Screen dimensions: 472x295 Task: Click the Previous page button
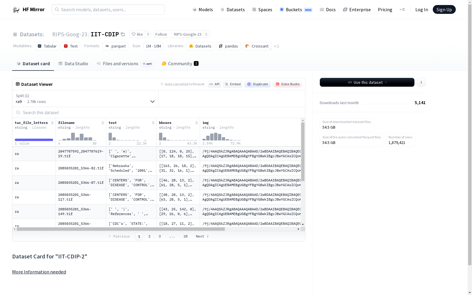(x=119, y=236)
